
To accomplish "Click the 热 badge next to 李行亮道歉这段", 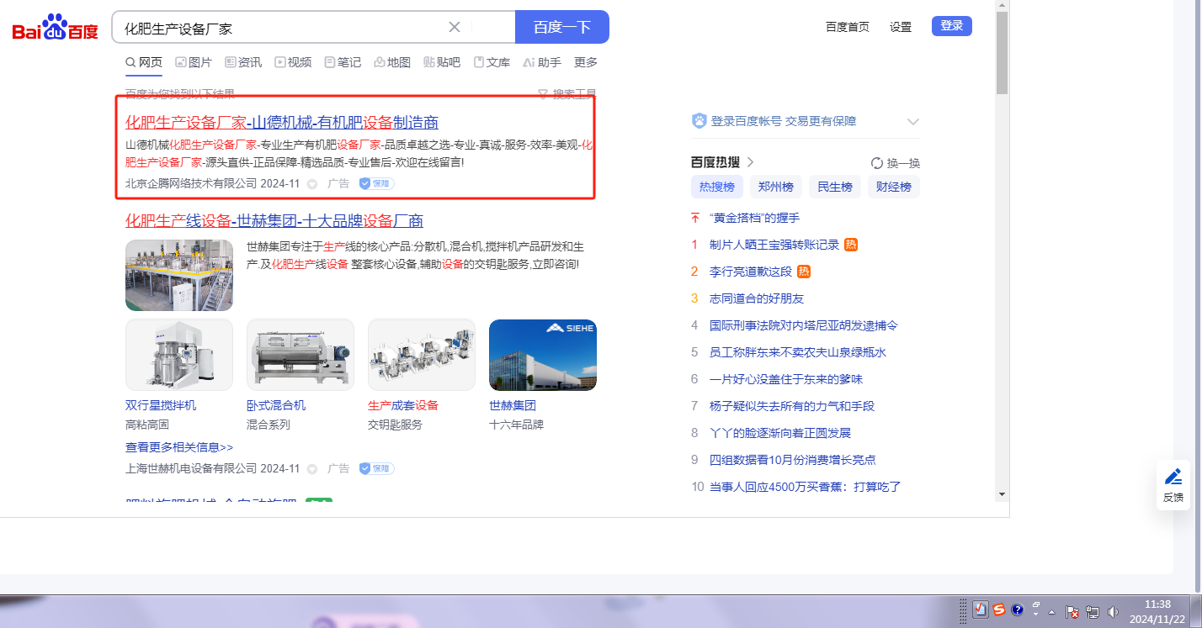I will click(x=804, y=272).
